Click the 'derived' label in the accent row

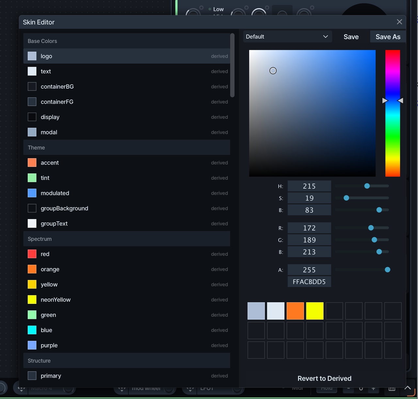(x=219, y=163)
